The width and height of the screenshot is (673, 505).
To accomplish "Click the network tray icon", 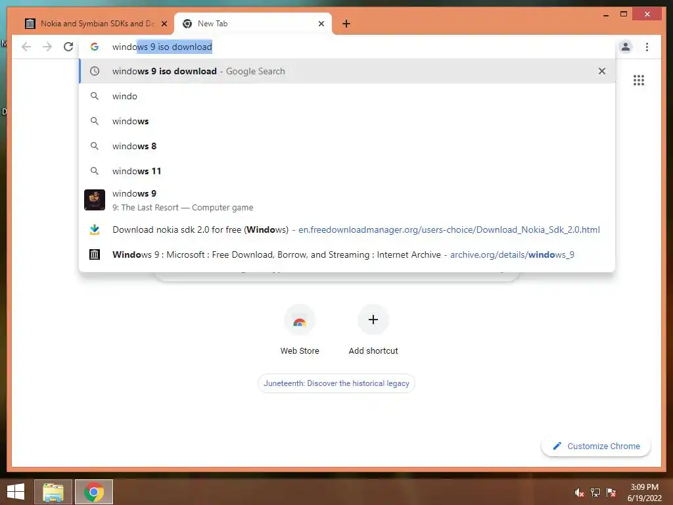I will point(595,493).
